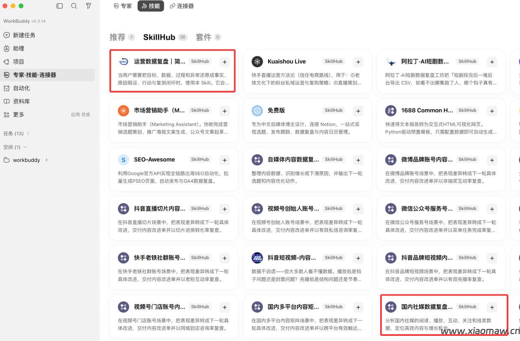Add 免费版 skill with plus
The height and width of the screenshot is (341, 520).
(x=358, y=111)
